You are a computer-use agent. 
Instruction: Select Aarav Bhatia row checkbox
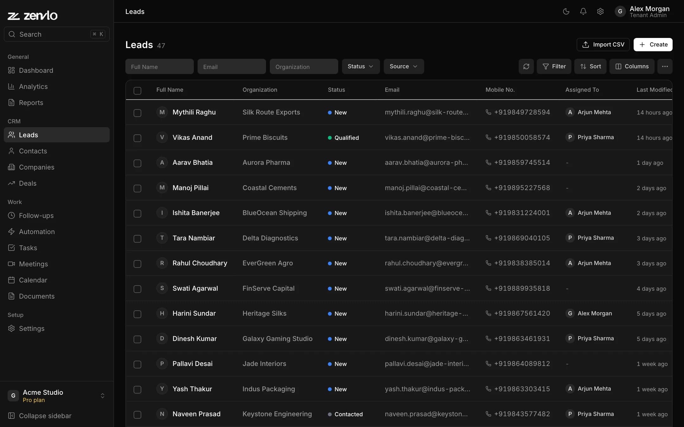click(137, 163)
